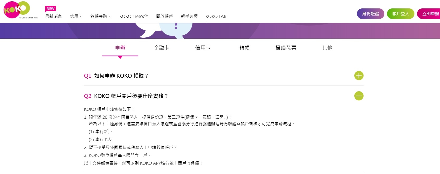Click the KOKO logo

point(21,10)
